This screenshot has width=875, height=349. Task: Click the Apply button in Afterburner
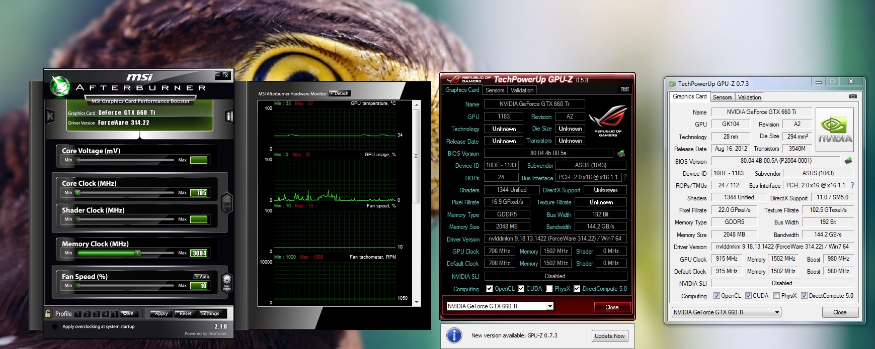(x=161, y=313)
